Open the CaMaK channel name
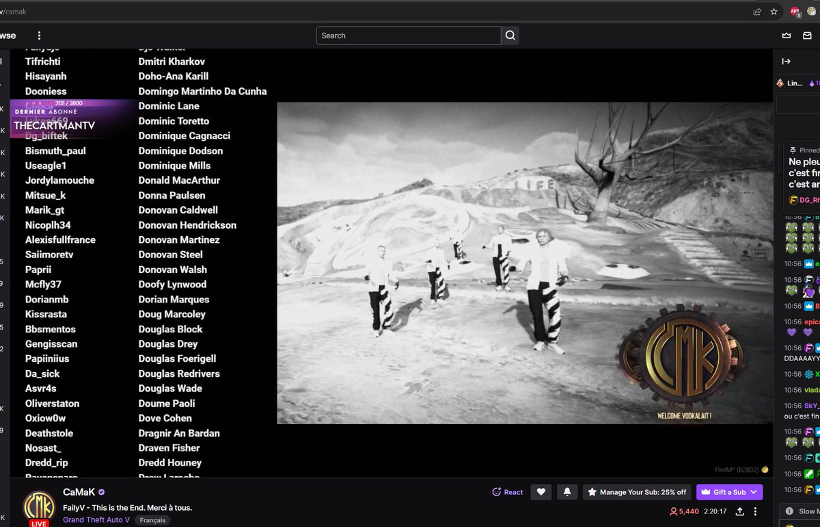The width and height of the screenshot is (820, 527). click(x=79, y=492)
